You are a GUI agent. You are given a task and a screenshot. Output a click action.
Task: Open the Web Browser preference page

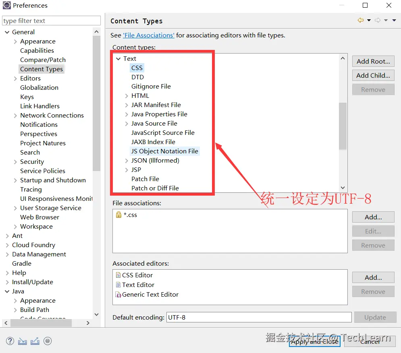click(39, 217)
